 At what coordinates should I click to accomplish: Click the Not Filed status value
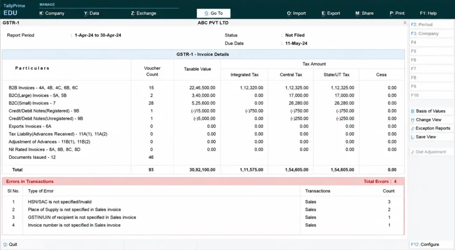point(295,36)
